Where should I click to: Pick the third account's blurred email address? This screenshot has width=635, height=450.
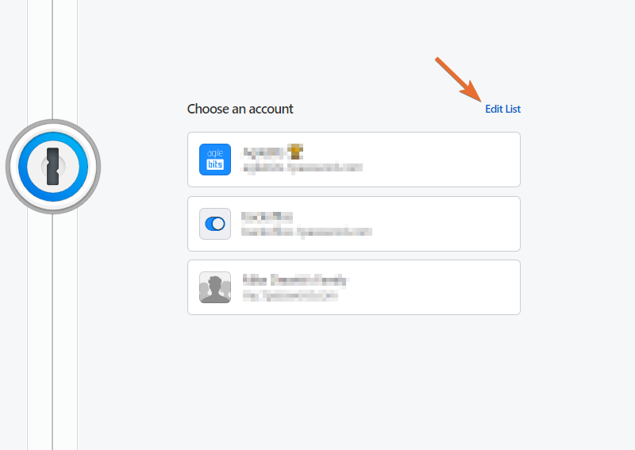290,295
